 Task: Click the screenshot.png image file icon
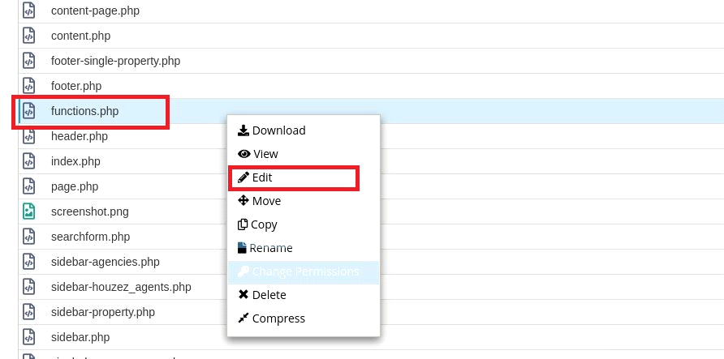(x=29, y=212)
